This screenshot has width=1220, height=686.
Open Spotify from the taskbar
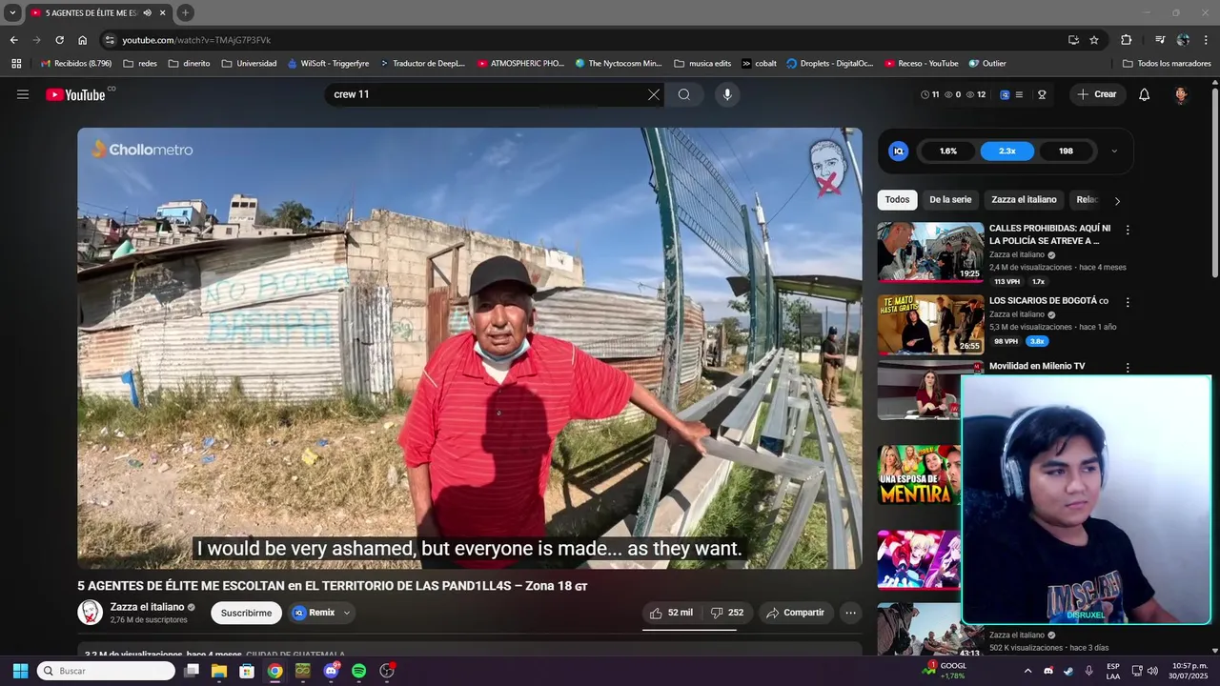tap(358, 671)
